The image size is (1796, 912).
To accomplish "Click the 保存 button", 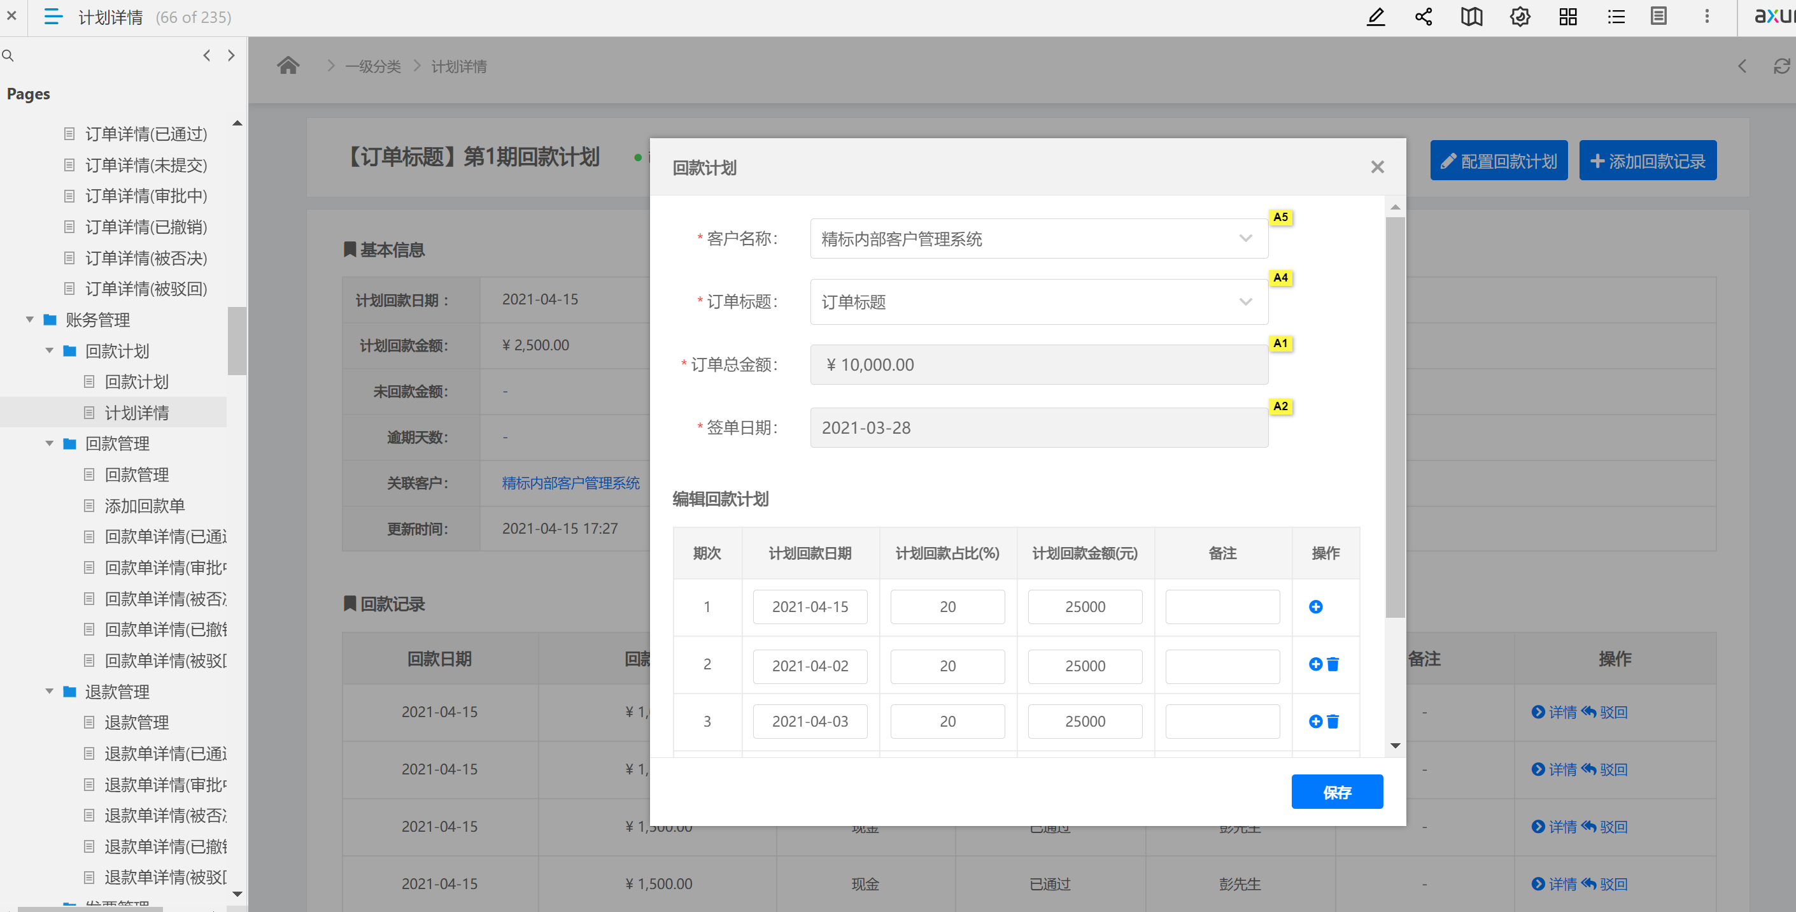I will (1336, 792).
